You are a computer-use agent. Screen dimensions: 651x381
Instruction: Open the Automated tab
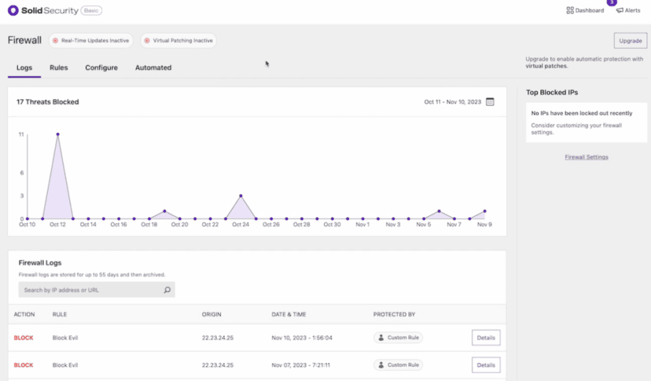(x=153, y=67)
